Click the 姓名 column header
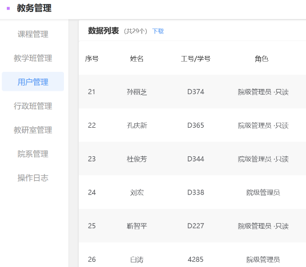 click(136, 59)
